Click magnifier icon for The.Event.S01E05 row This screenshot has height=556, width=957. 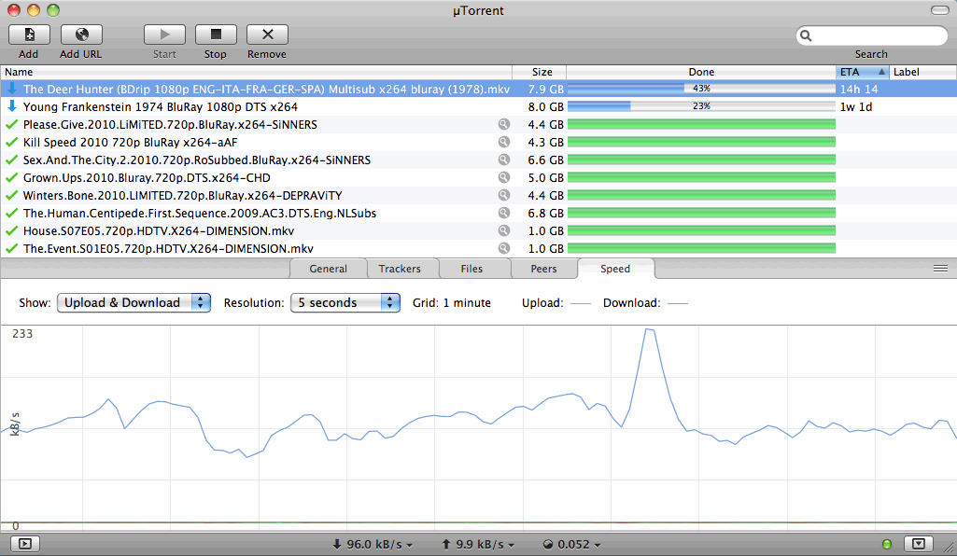click(503, 248)
